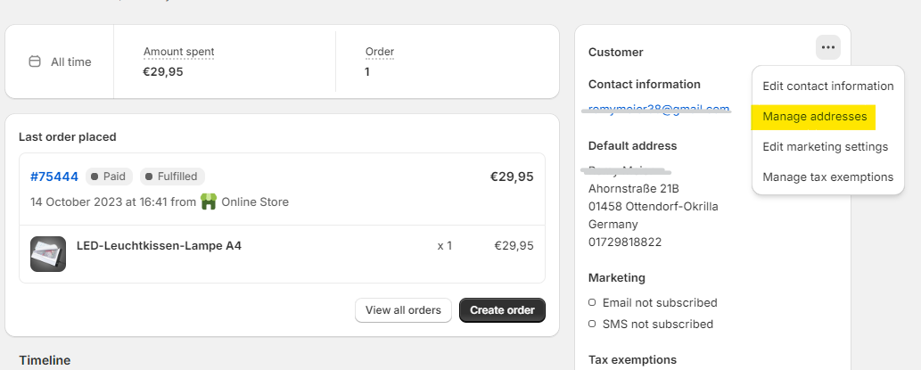Open order #75444 link
This screenshot has width=921, height=370.
[53, 177]
